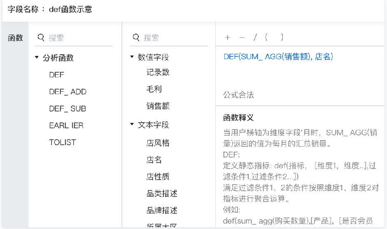Select the DEF_ADD function
This screenshot has width=387, height=229.
pos(68,92)
